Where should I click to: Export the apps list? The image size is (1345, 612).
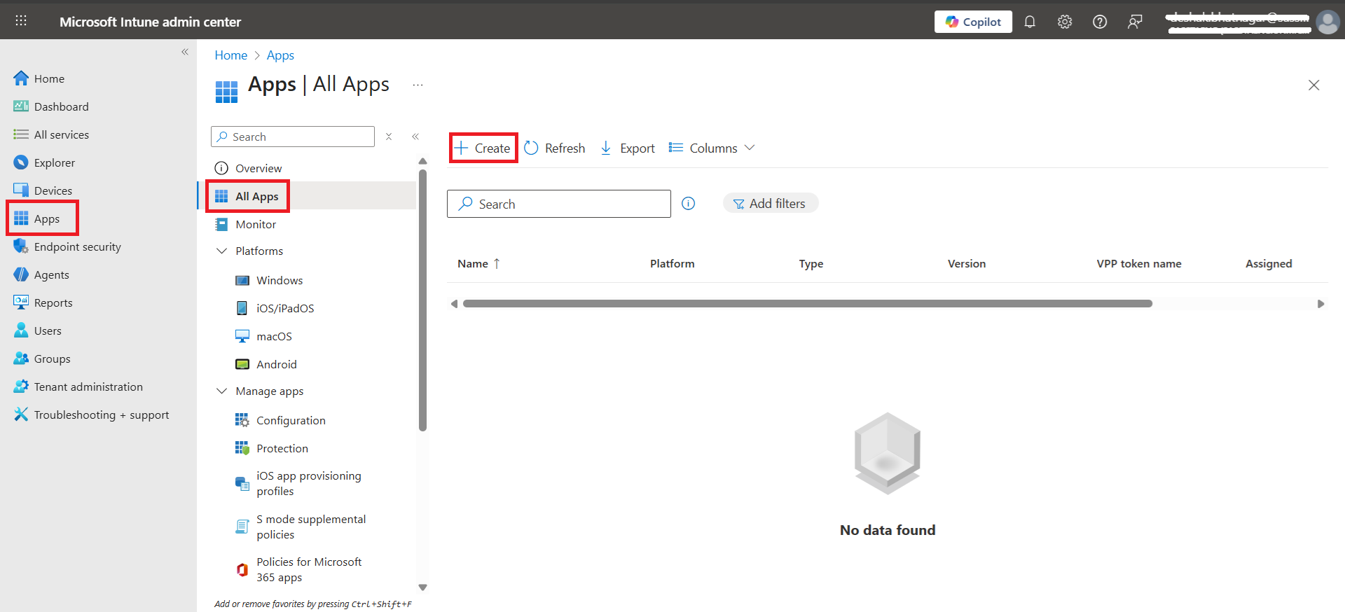[628, 148]
